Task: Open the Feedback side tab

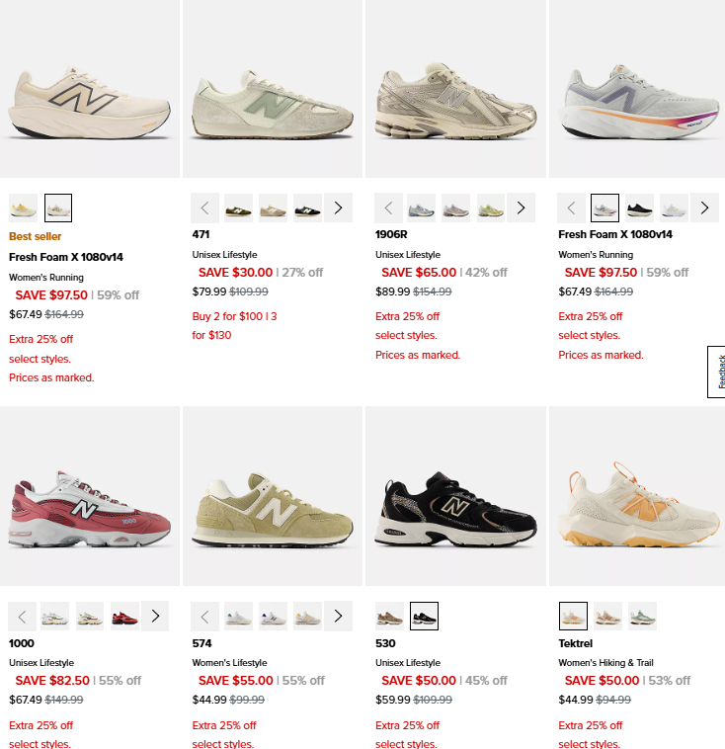Action: [x=717, y=372]
